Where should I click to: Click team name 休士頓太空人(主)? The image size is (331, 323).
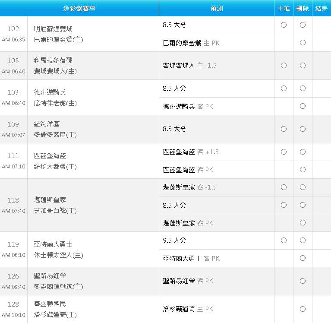pyautogui.click(x=58, y=255)
